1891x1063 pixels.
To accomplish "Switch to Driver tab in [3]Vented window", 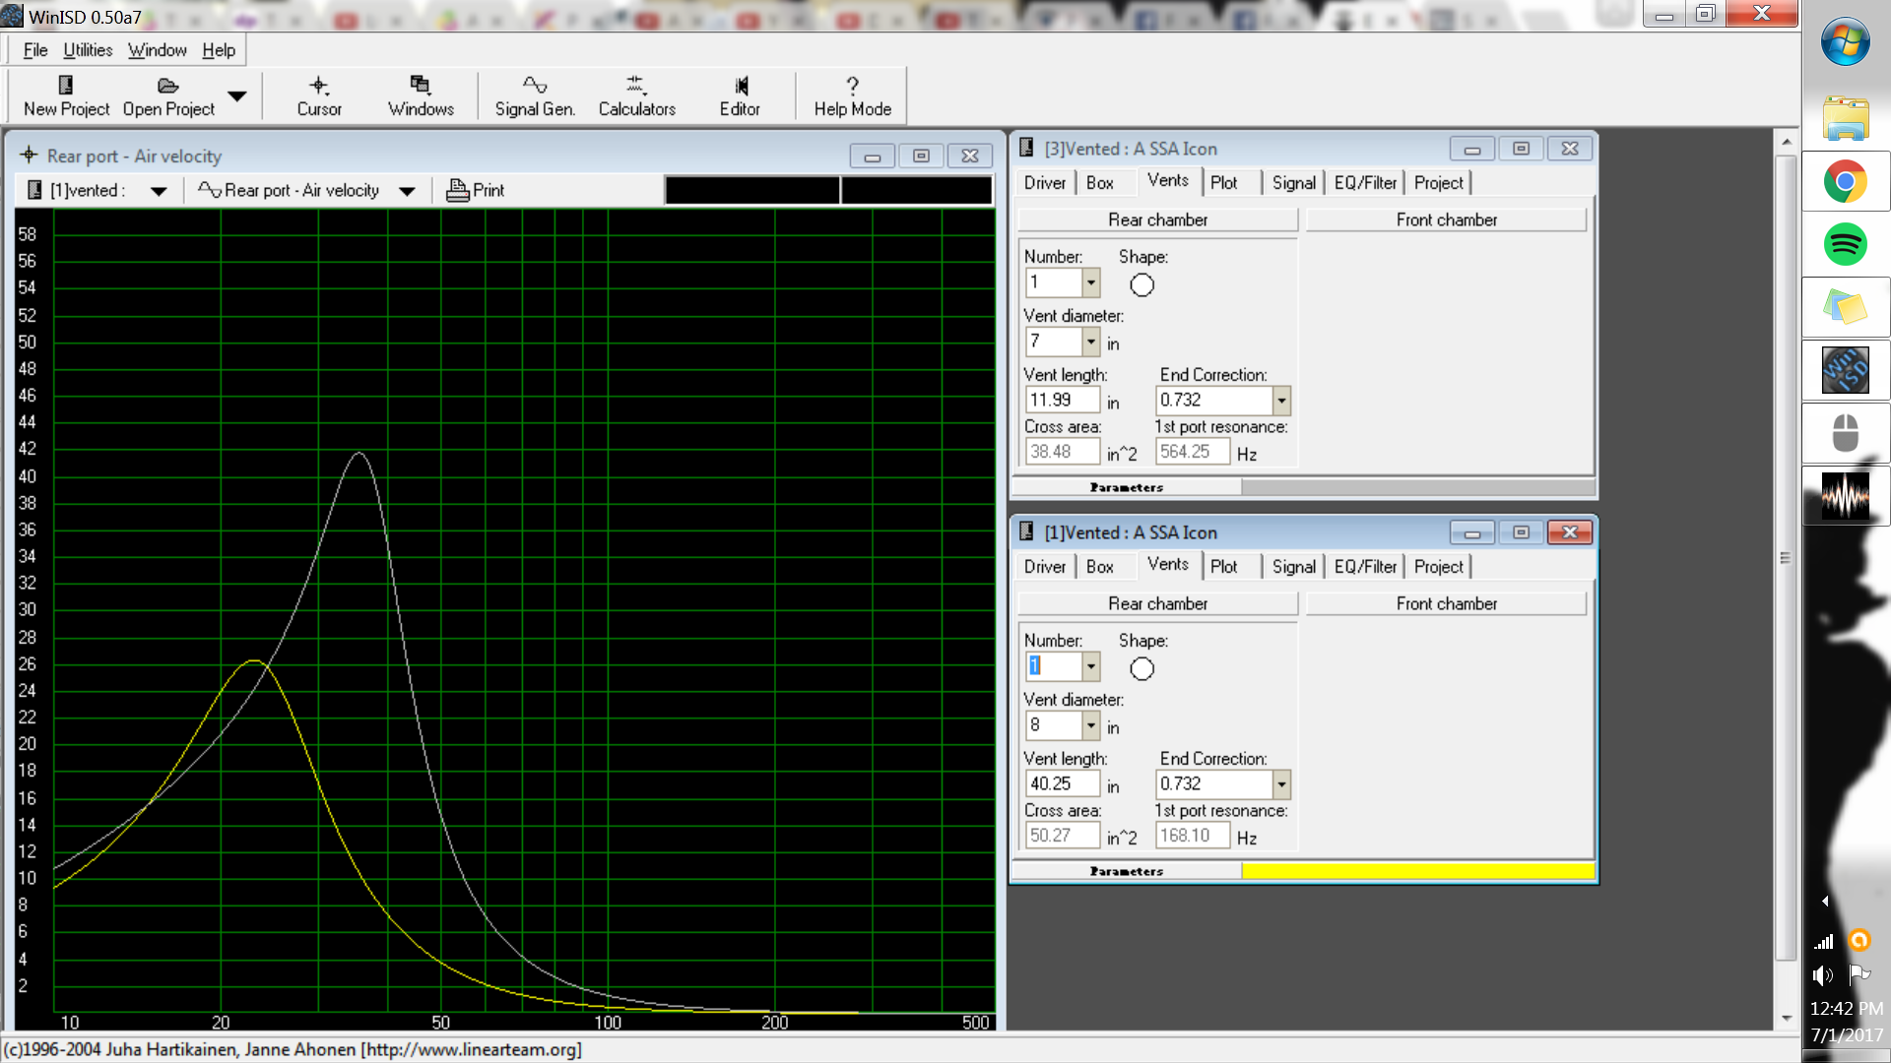I will click(1044, 183).
